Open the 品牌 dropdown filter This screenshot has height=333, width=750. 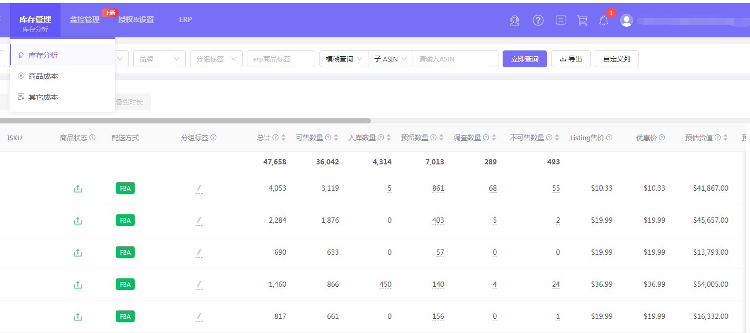(159, 59)
